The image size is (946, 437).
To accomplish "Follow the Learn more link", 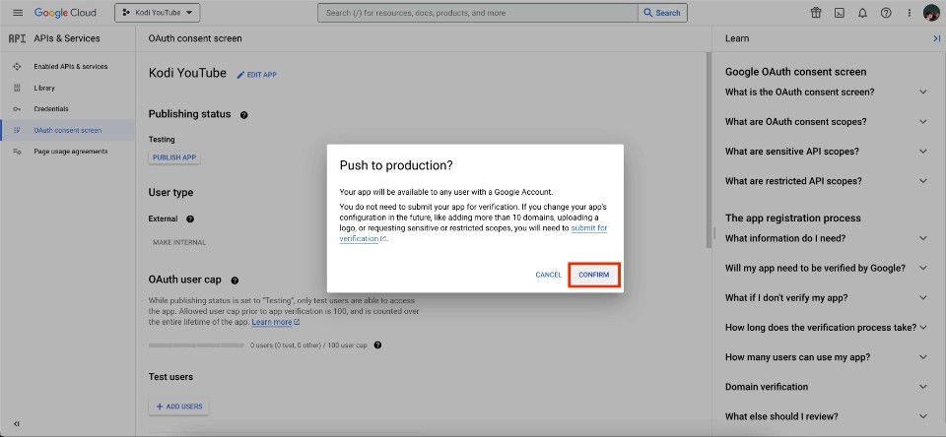I will [276, 322].
